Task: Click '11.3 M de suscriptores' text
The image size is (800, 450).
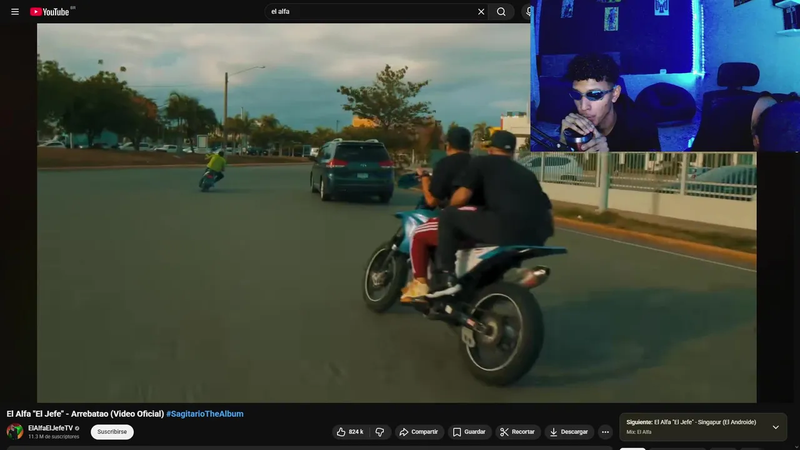Action: (54, 437)
